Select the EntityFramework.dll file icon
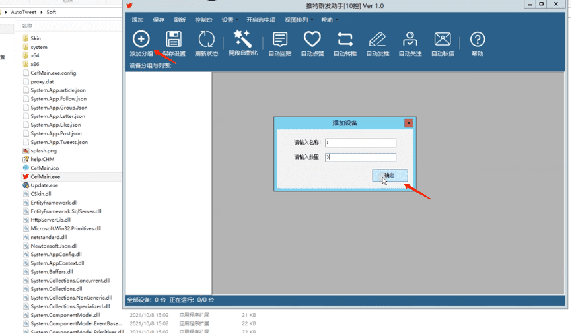The image size is (572, 334). tap(26, 203)
